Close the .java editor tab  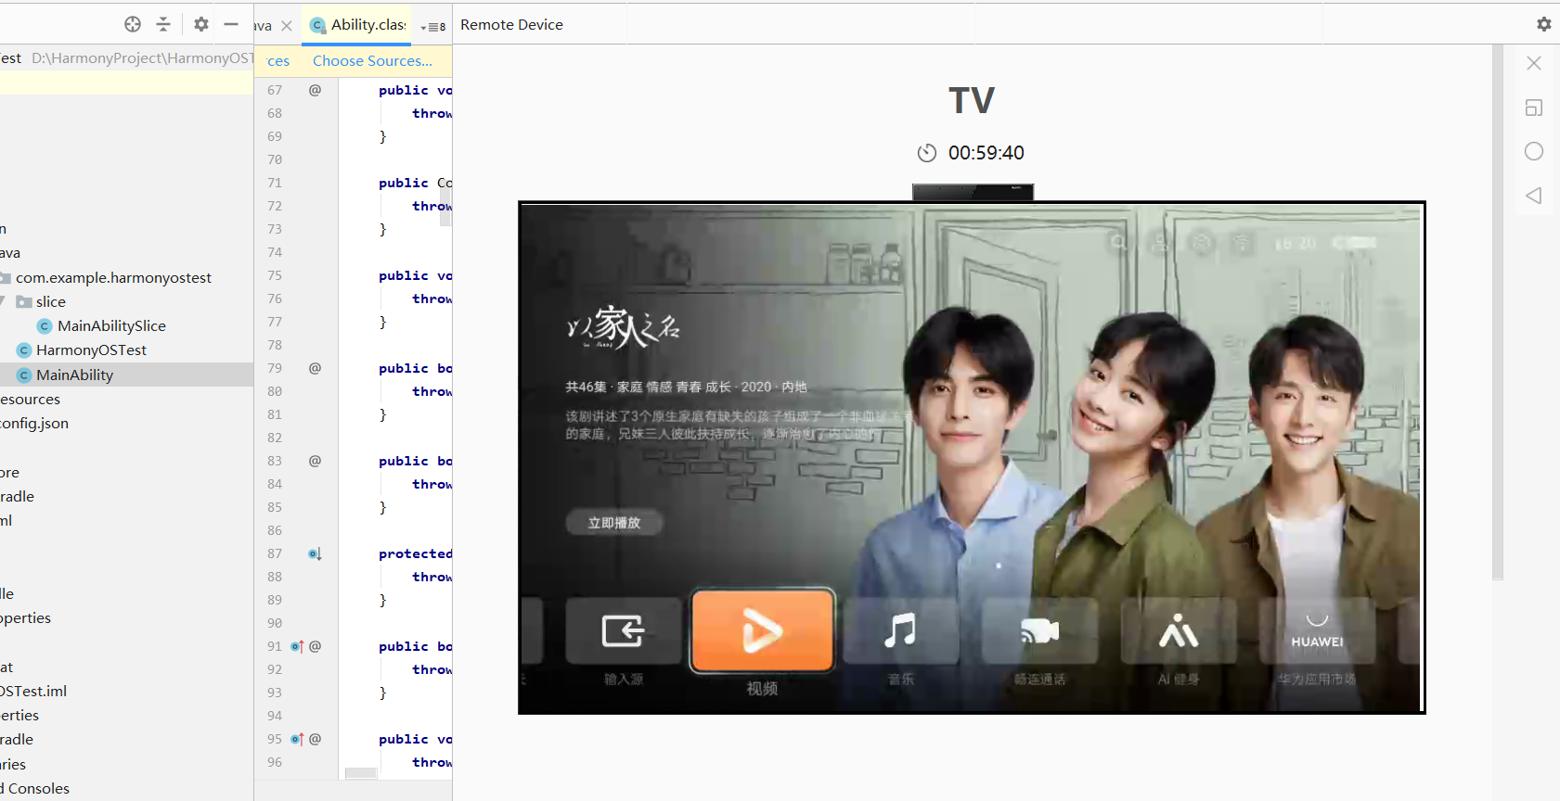[x=287, y=26]
